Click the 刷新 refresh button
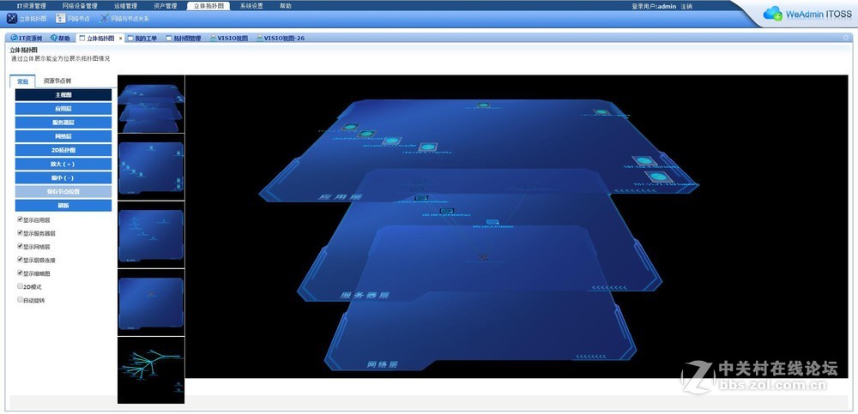This screenshot has width=858, height=414. click(63, 206)
